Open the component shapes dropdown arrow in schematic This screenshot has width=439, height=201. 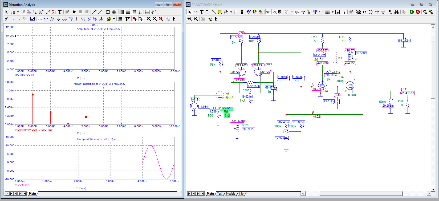[231, 12]
